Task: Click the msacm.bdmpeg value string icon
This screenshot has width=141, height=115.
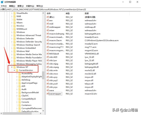Action: (48, 34)
